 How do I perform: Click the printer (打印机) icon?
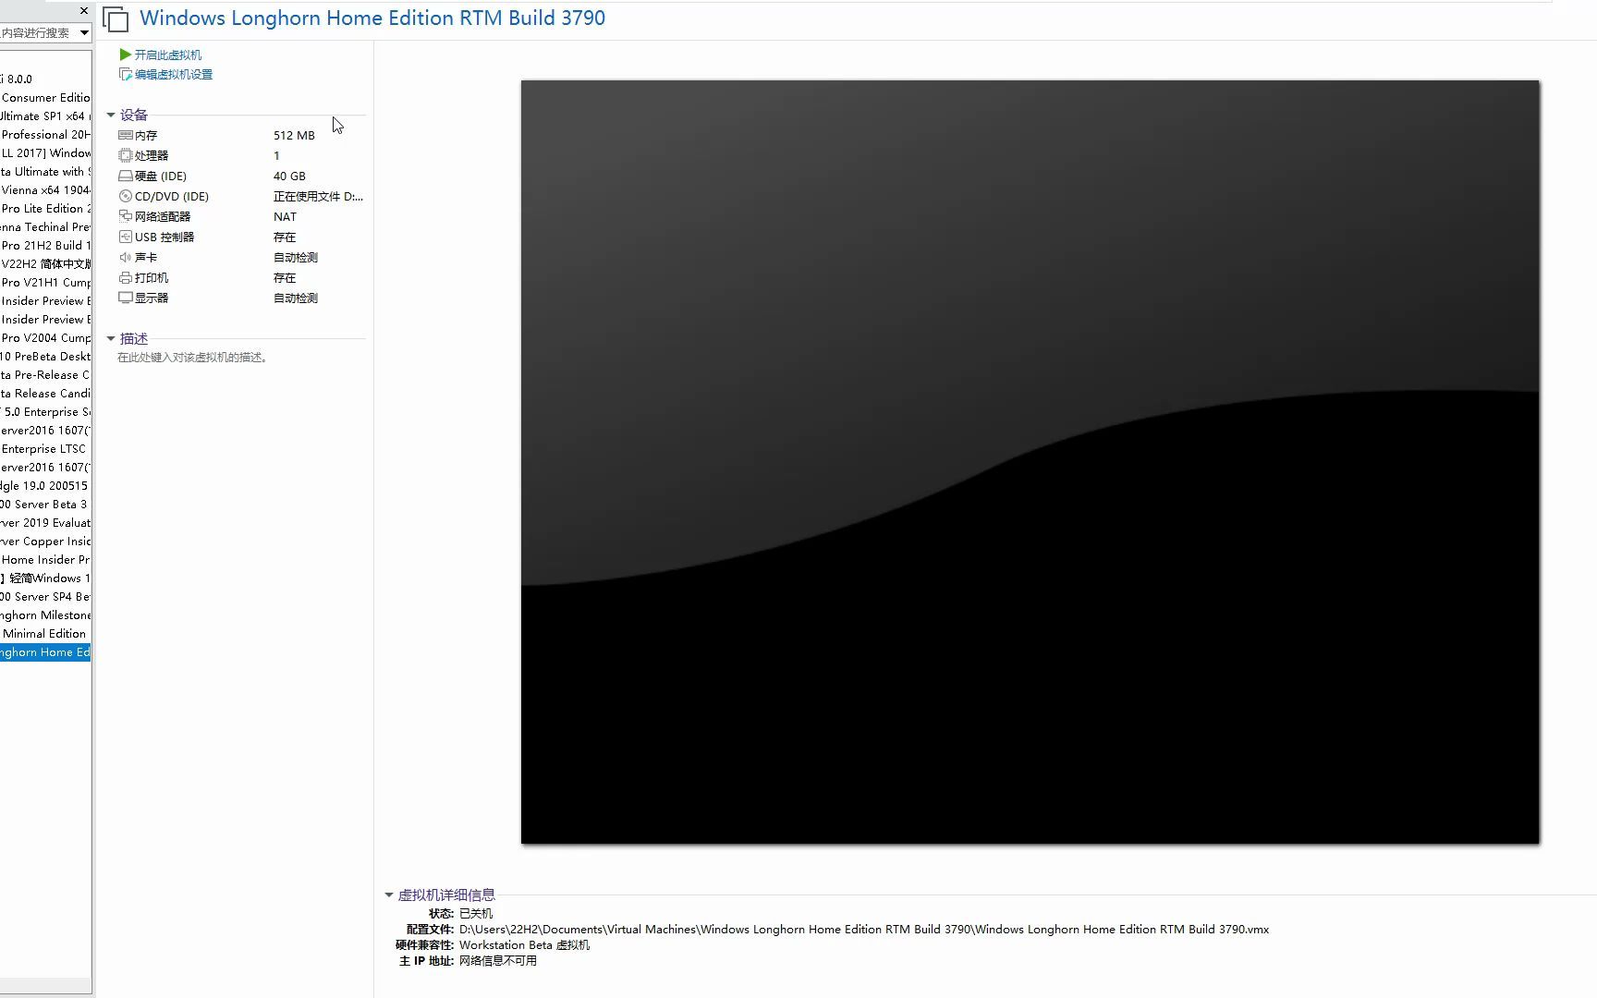tap(125, 277)
